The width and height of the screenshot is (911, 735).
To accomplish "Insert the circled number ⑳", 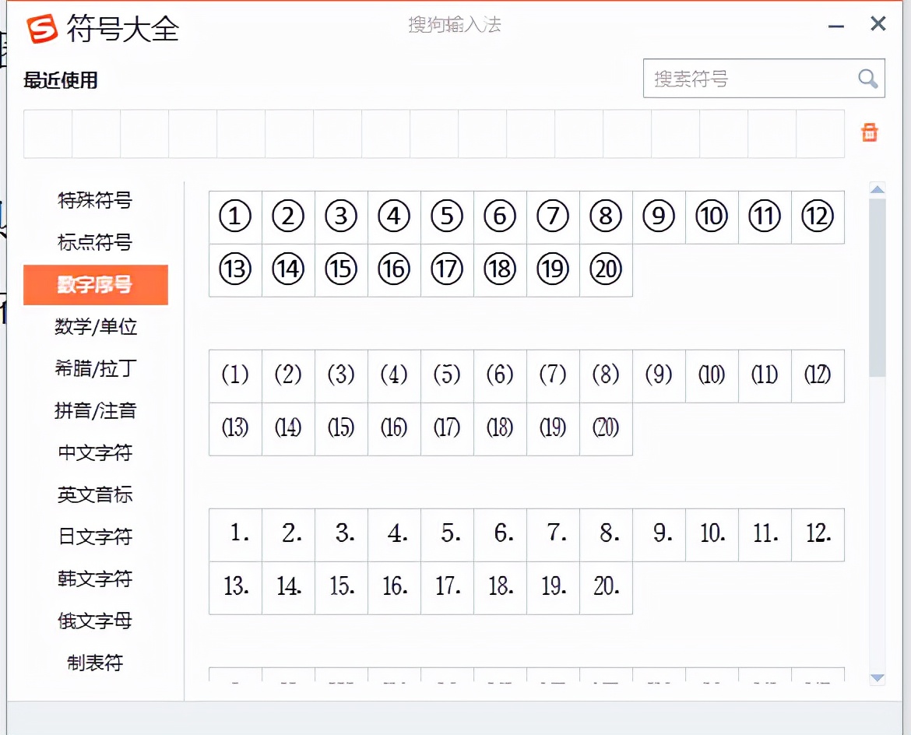I will click(605, 270).
